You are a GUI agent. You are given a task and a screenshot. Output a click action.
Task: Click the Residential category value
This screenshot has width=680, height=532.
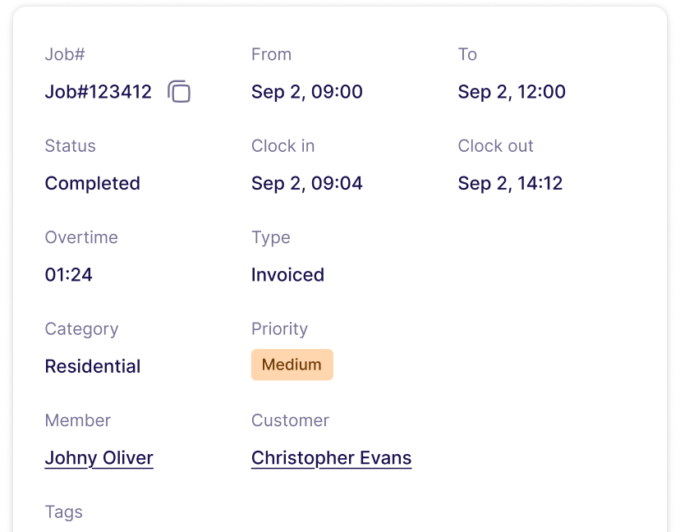[92, 366]
